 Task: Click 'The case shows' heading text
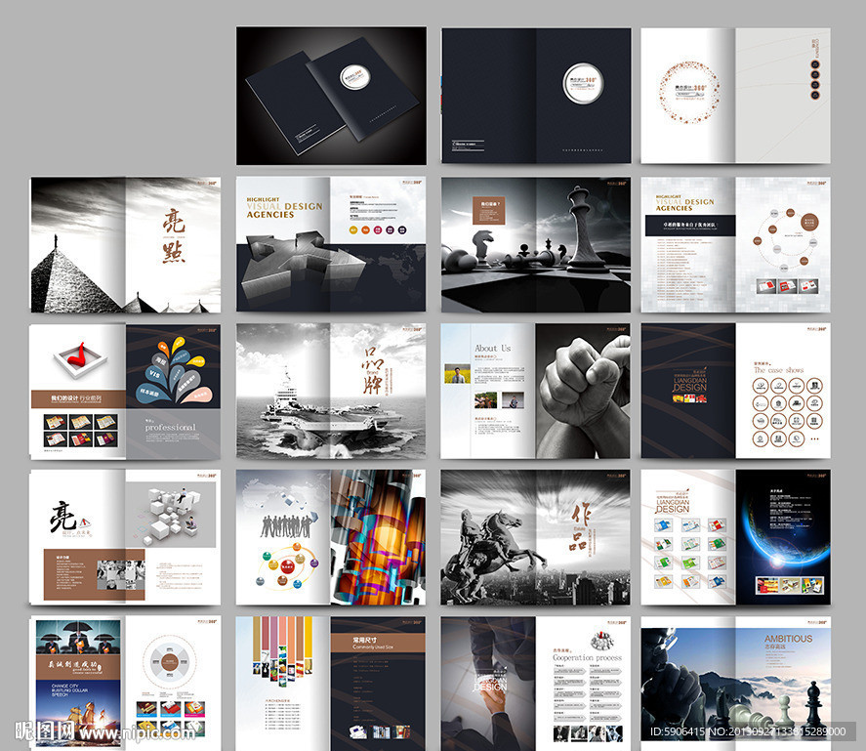tap(779, 370)
